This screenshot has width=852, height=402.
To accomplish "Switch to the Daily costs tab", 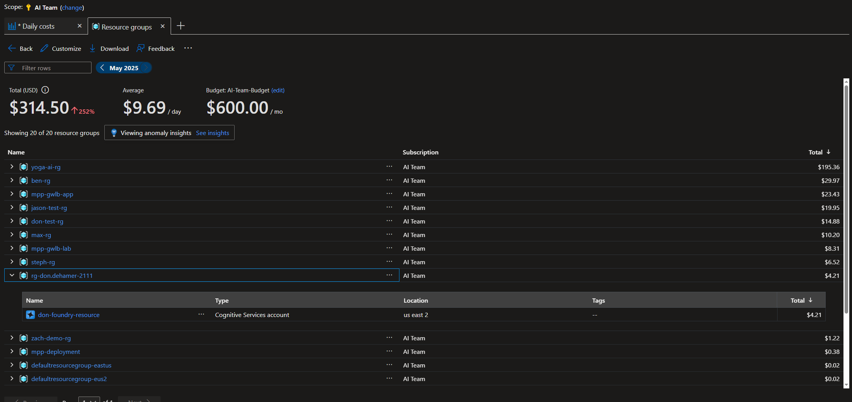I will (38, 26).
